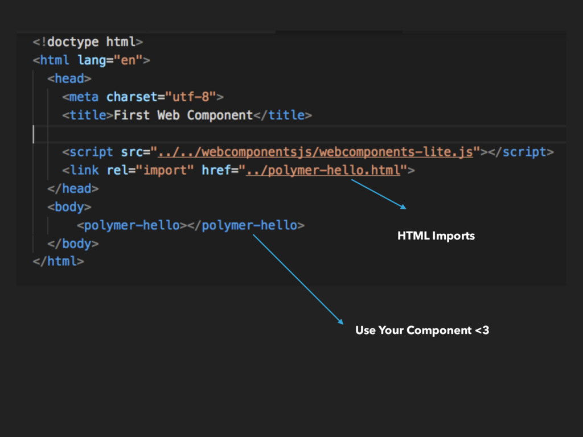Click the closing '</html>' tag

59,261
